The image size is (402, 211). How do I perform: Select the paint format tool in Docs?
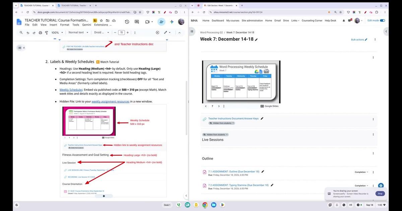point(47,32)
